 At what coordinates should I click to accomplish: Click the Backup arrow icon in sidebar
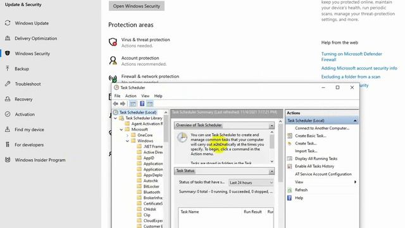8,68
